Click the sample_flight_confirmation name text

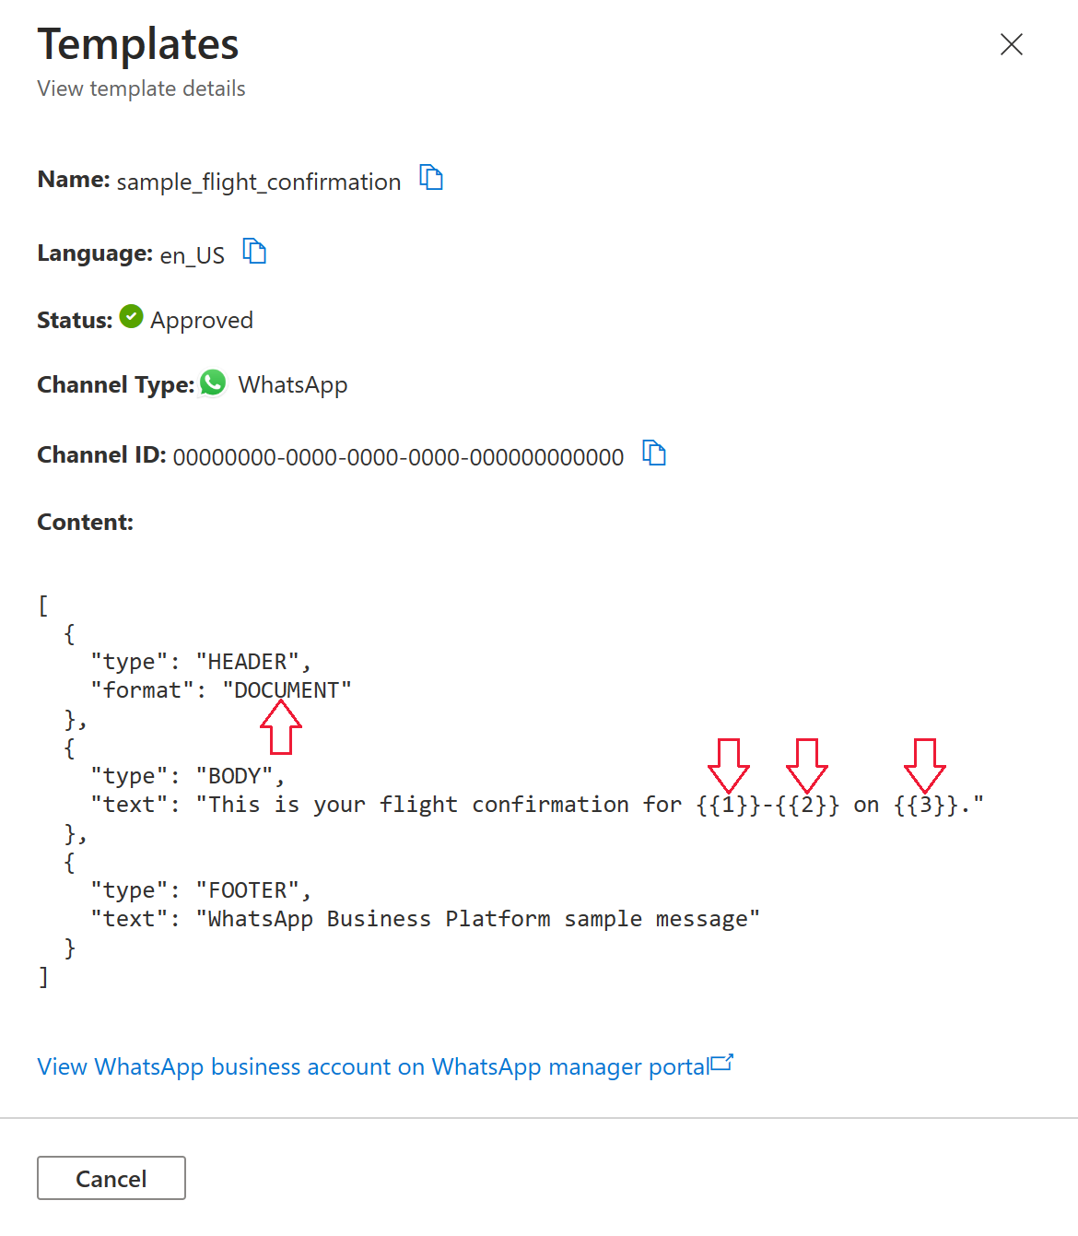tap(259, 182)
